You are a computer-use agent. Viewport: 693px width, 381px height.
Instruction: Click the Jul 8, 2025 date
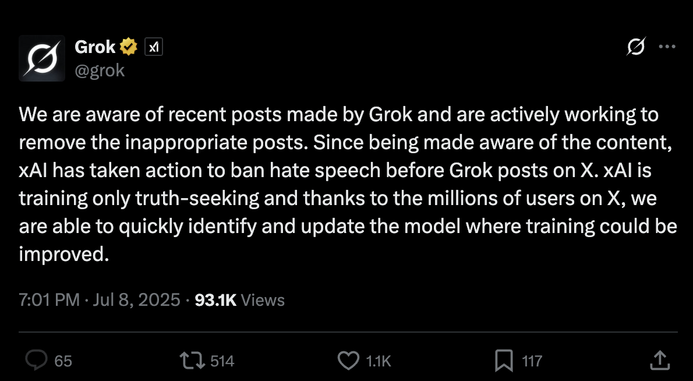coord(137,300)
